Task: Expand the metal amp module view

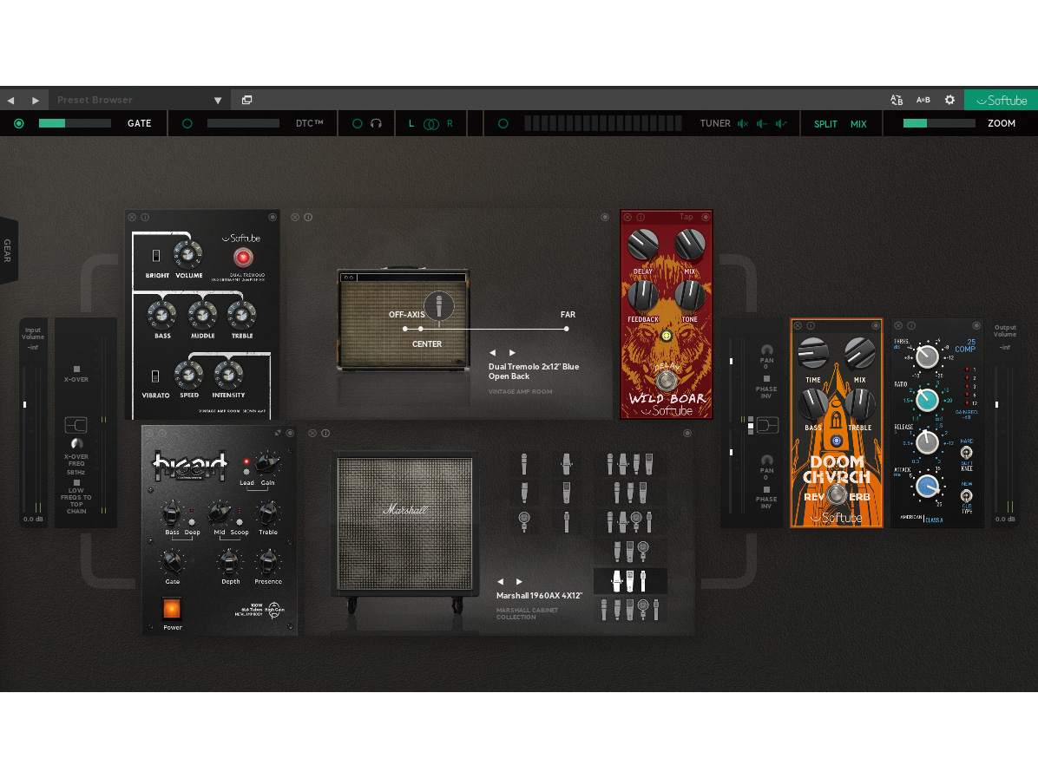Action: (x=278, y=433)
